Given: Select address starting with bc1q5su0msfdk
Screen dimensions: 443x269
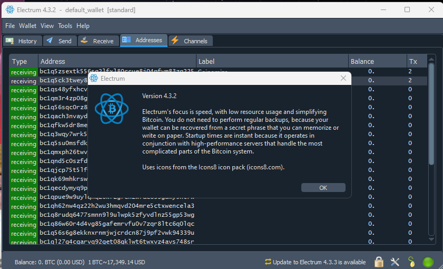Looking at the screenshot, I should click(63, 143).
